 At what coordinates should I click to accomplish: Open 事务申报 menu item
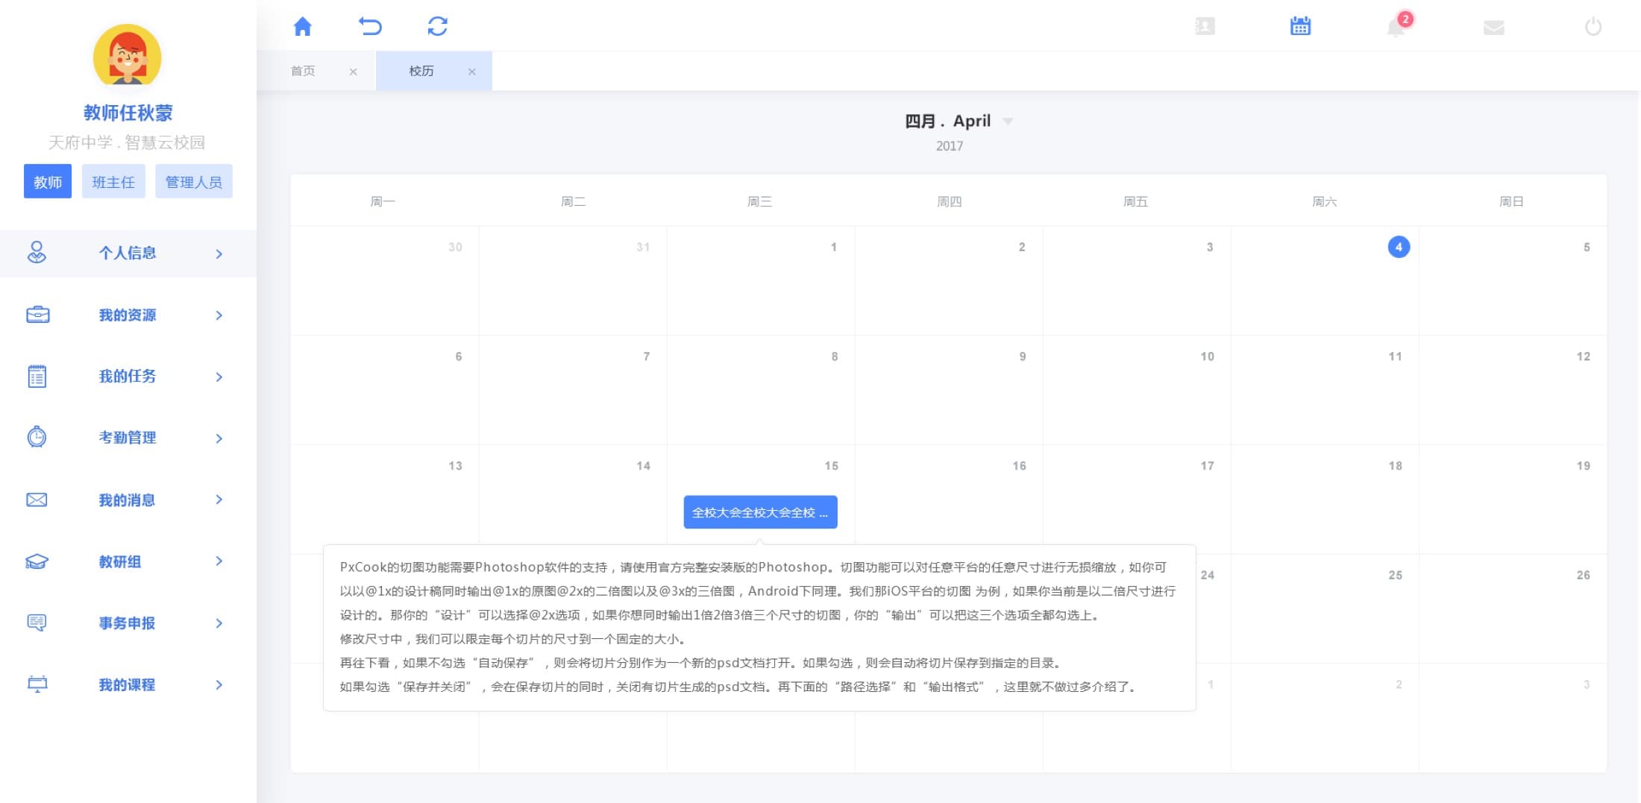[128, 623]
